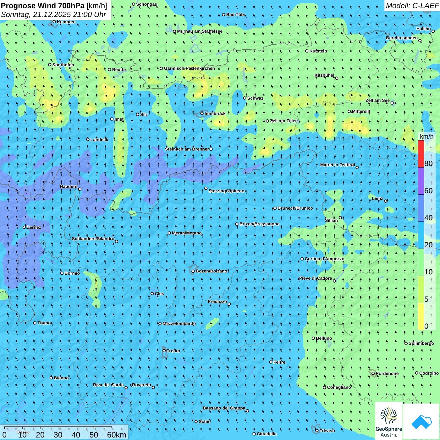Click the Garmisch-Partenkirchen label
This screenshot has height=440, width=440.
(190, 68)
